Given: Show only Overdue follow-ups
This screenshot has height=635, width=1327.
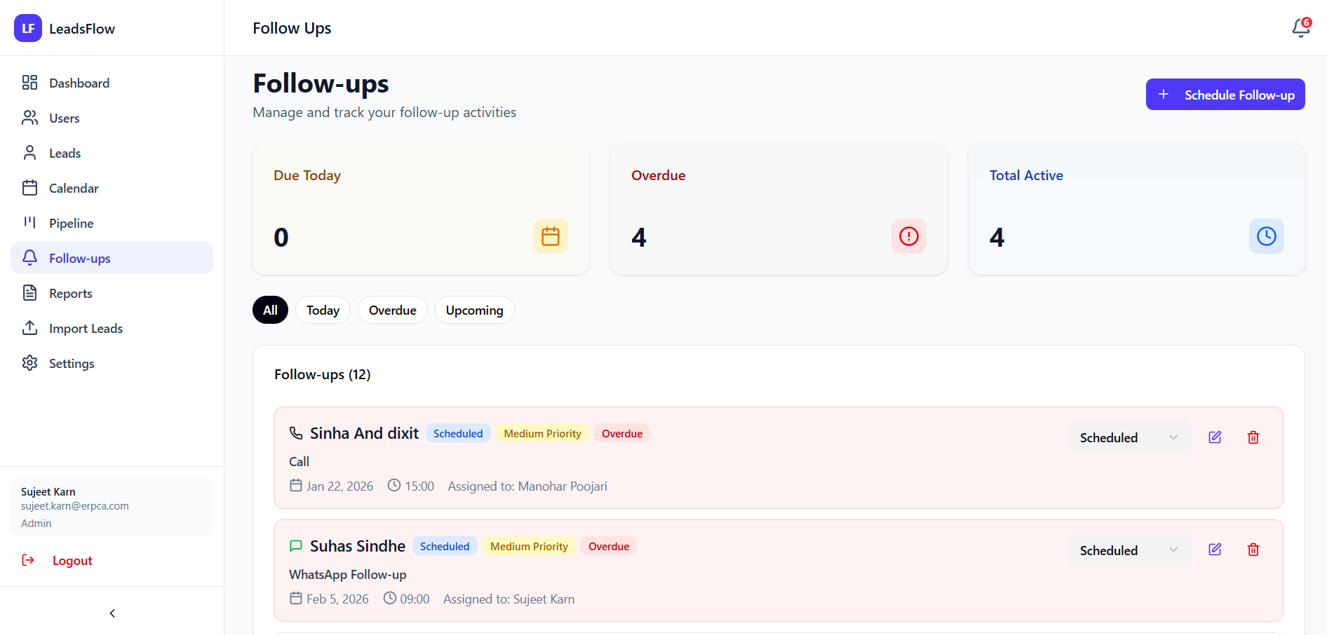Looking at the screenshot, I should pos(392,310).
